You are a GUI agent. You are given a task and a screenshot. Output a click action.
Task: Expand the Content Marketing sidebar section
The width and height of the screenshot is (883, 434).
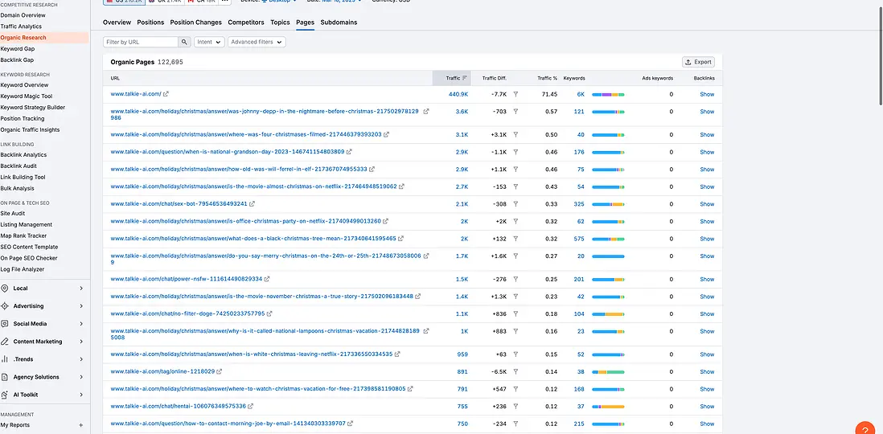(x=81, y=342)
